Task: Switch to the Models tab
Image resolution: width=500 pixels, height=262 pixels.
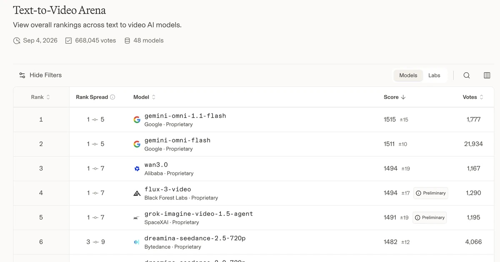Action: tap(408, 75)
